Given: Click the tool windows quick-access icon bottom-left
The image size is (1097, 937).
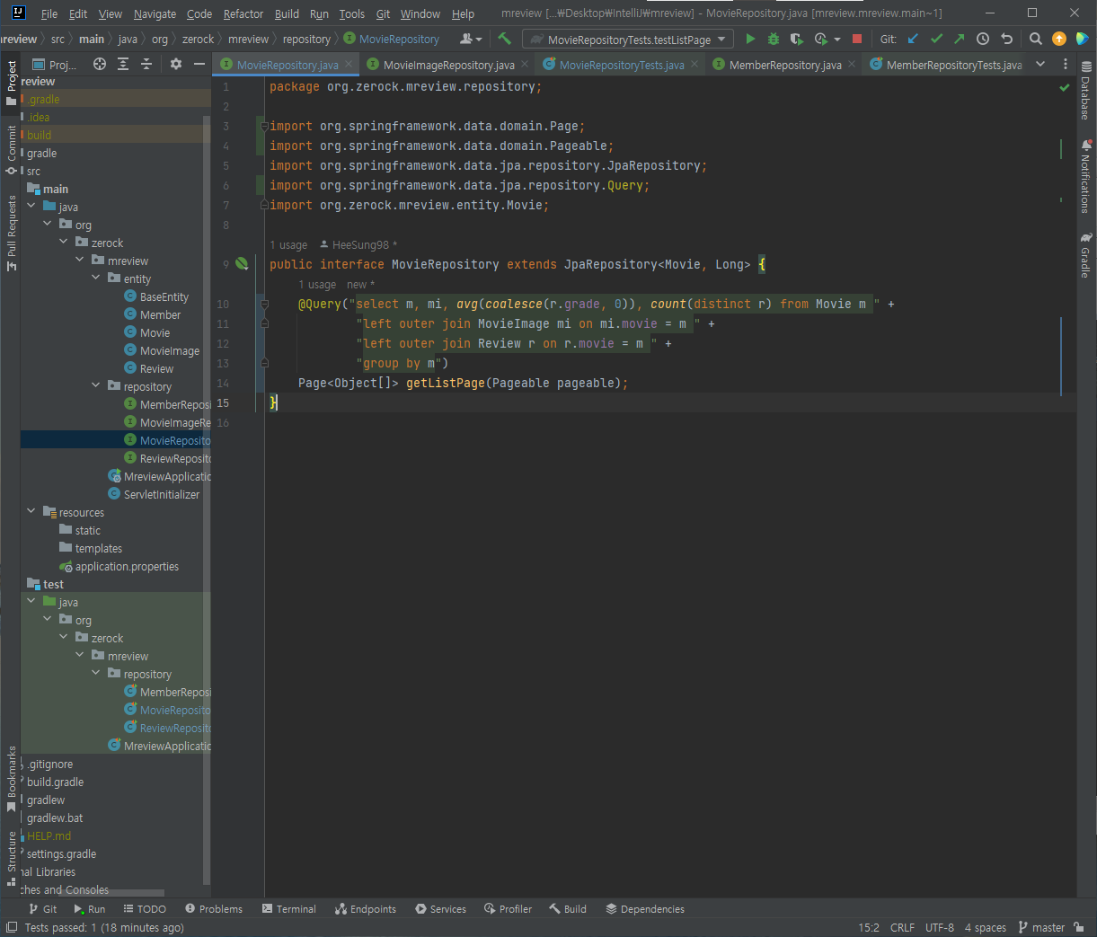Looking at the screenshot, I should point(11,927).
